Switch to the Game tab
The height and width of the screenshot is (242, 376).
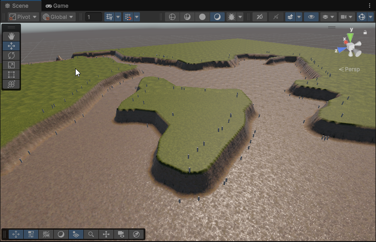[x=57, y=6]
